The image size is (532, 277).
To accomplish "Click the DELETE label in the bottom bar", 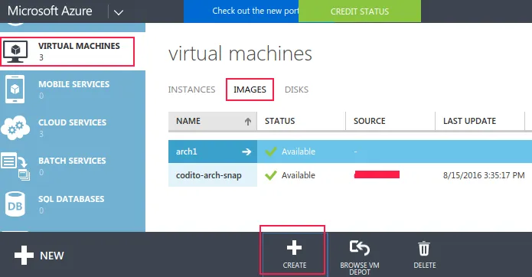I will point(425,265).
